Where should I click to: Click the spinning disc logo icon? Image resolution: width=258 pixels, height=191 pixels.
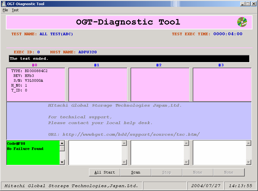pyautogui.click(x=242, y=22)
